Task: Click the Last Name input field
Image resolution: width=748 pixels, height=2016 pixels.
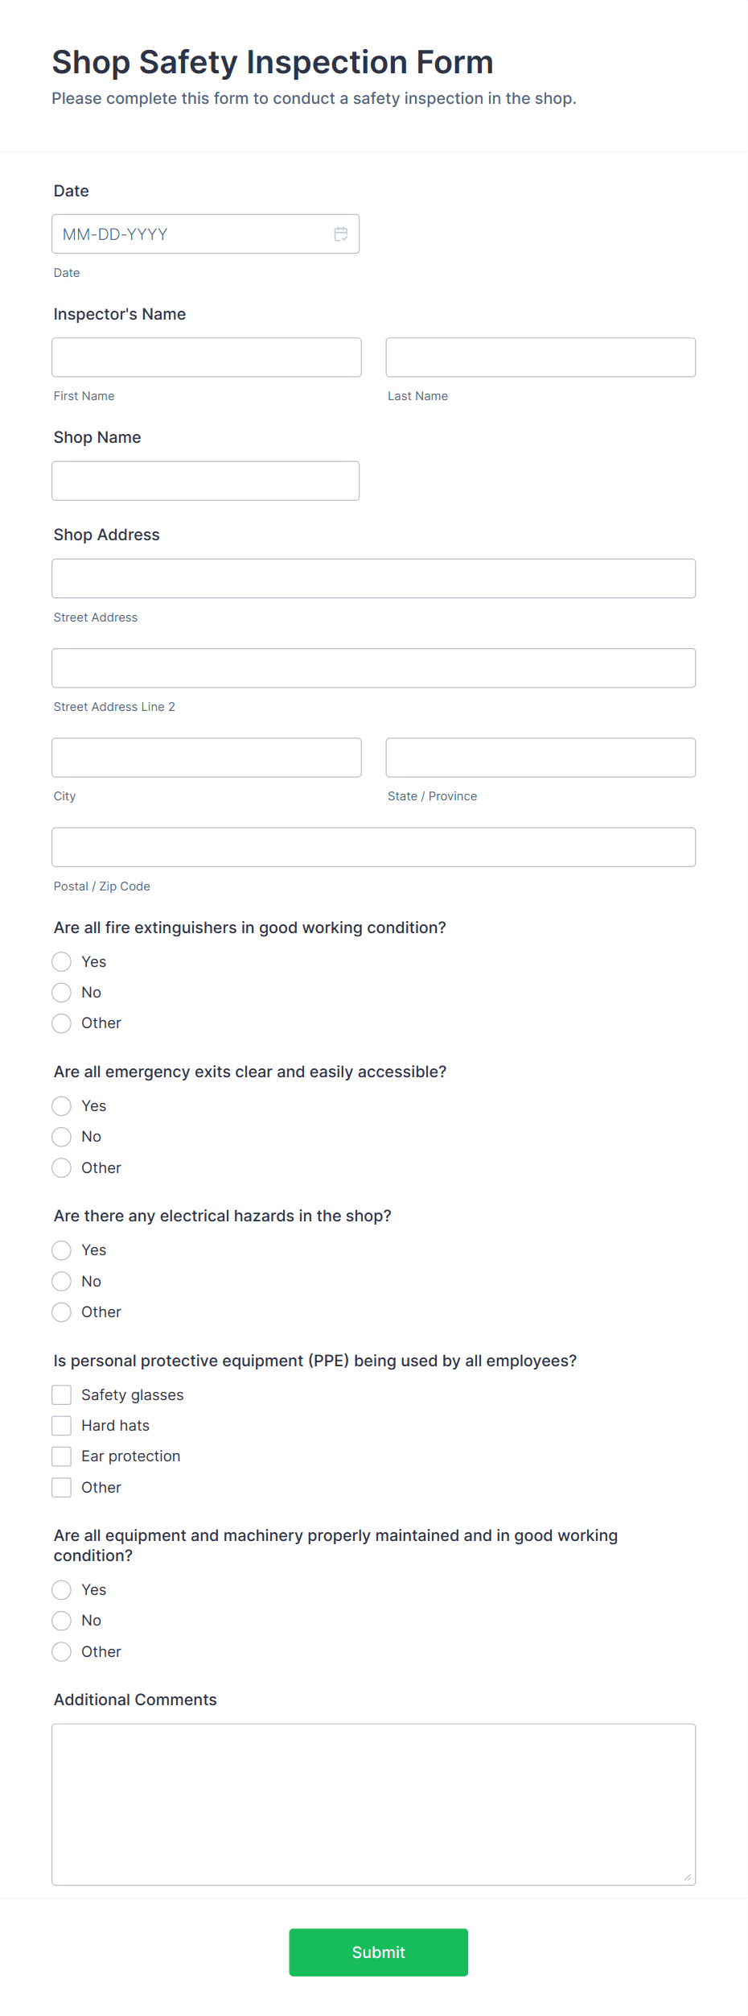Action: (x=540, y=357)
